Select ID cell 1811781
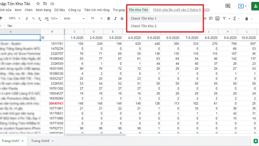Viewport: 259px width, 146px height. pos(52,44)
